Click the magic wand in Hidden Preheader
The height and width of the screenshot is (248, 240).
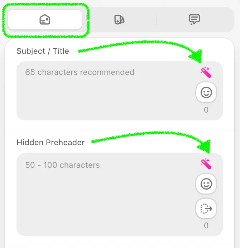point(206,164)
